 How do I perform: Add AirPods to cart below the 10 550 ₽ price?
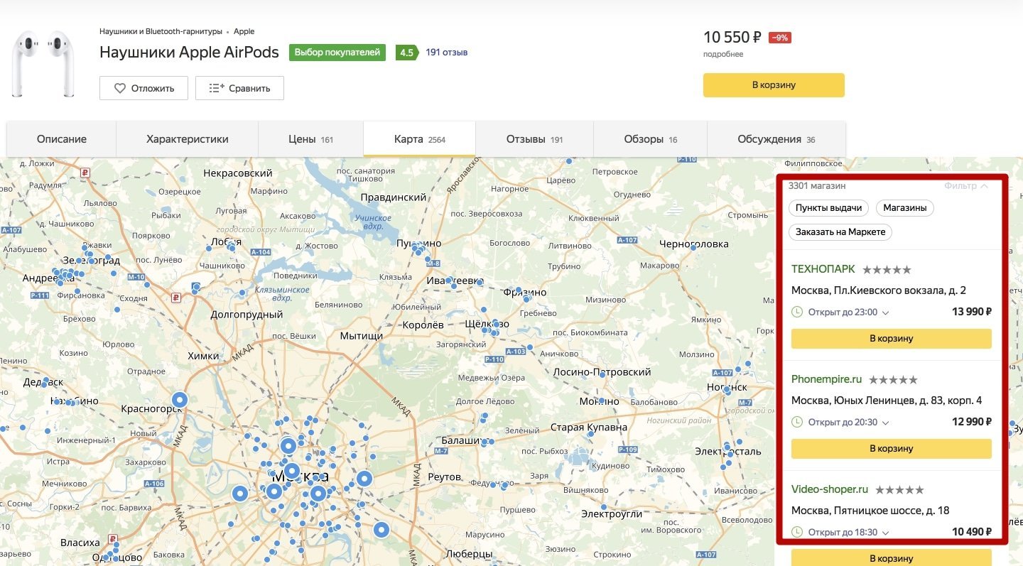(774, 85)
